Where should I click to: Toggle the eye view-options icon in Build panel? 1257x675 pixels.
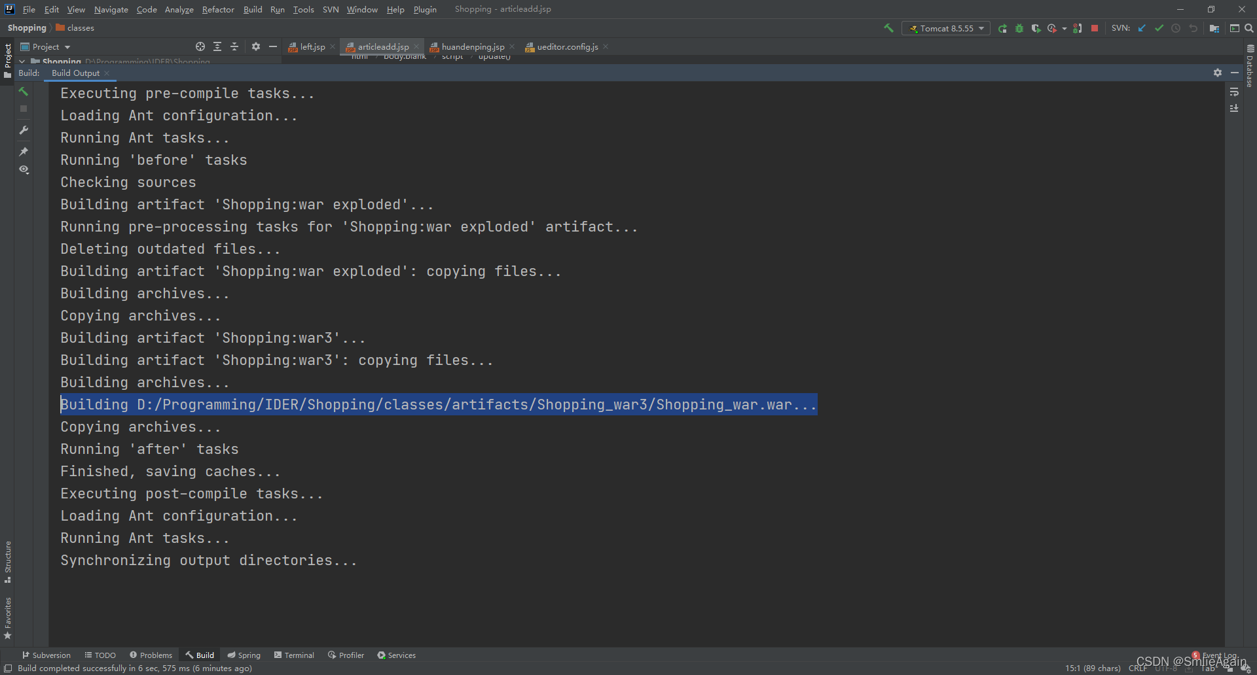coord(24,169)
